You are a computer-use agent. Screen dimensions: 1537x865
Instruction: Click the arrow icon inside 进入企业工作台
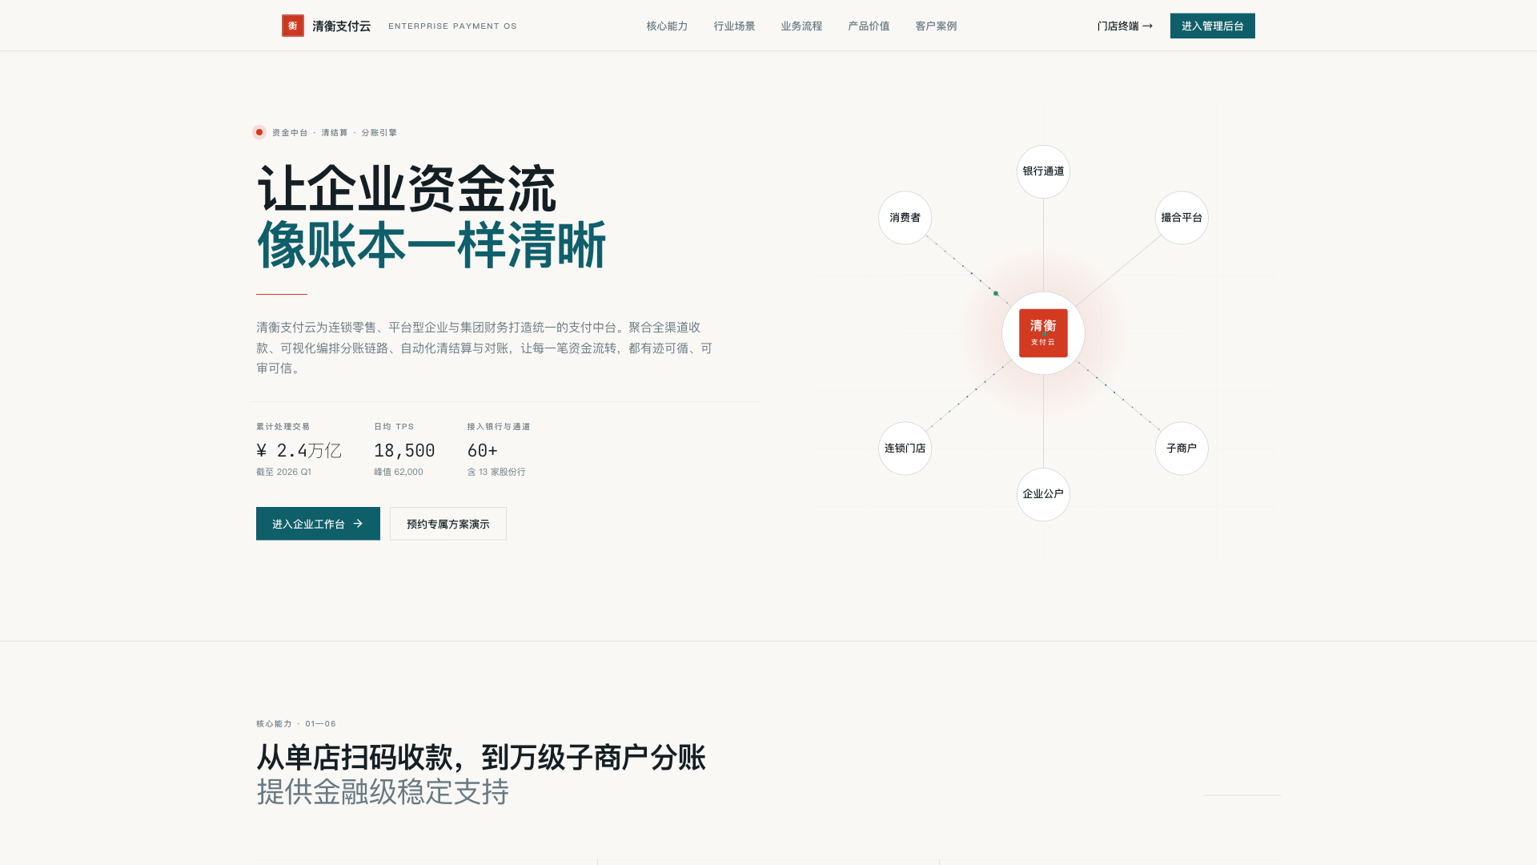click(359, 523)
